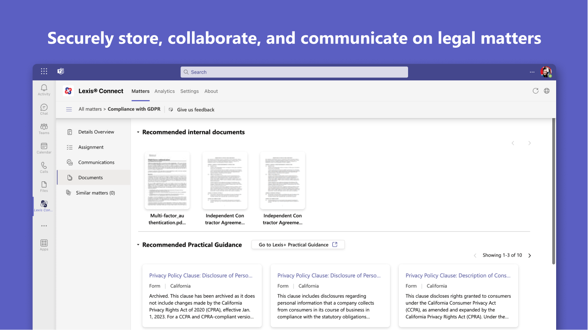The image size is (588, 330).
Task: Open Multi-factor_authentication.pdf thumbnail
Action: pos(167,180)
